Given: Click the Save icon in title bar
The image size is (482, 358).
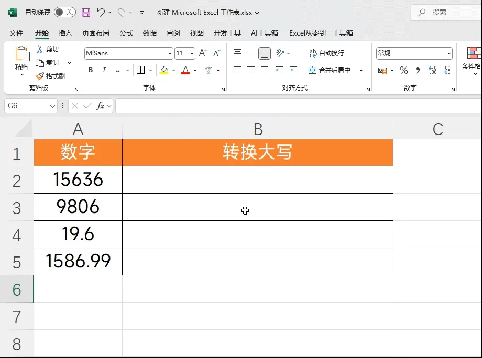Looking at the screenshot, I should (x=86, y=12).
